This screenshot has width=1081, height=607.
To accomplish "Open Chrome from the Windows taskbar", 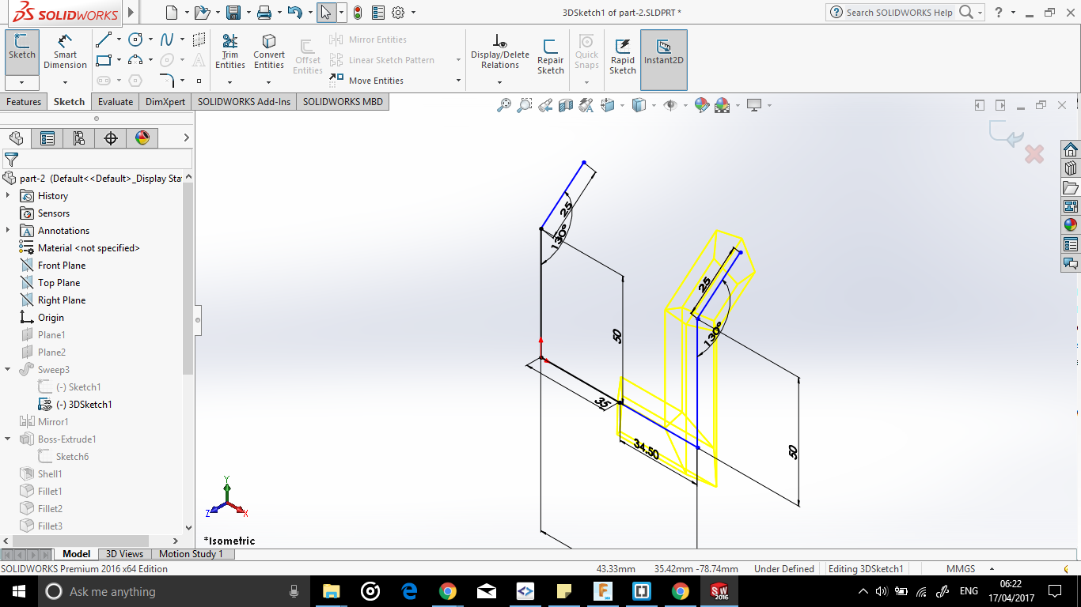I will click(x=448, y=591).
